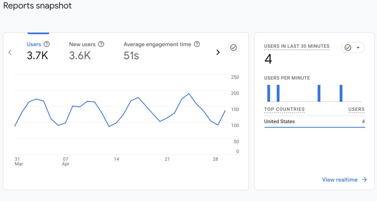Select the Users metric card
Image resolution: width=377 pixels, height=201 pixels.
[x=37, y=50]
